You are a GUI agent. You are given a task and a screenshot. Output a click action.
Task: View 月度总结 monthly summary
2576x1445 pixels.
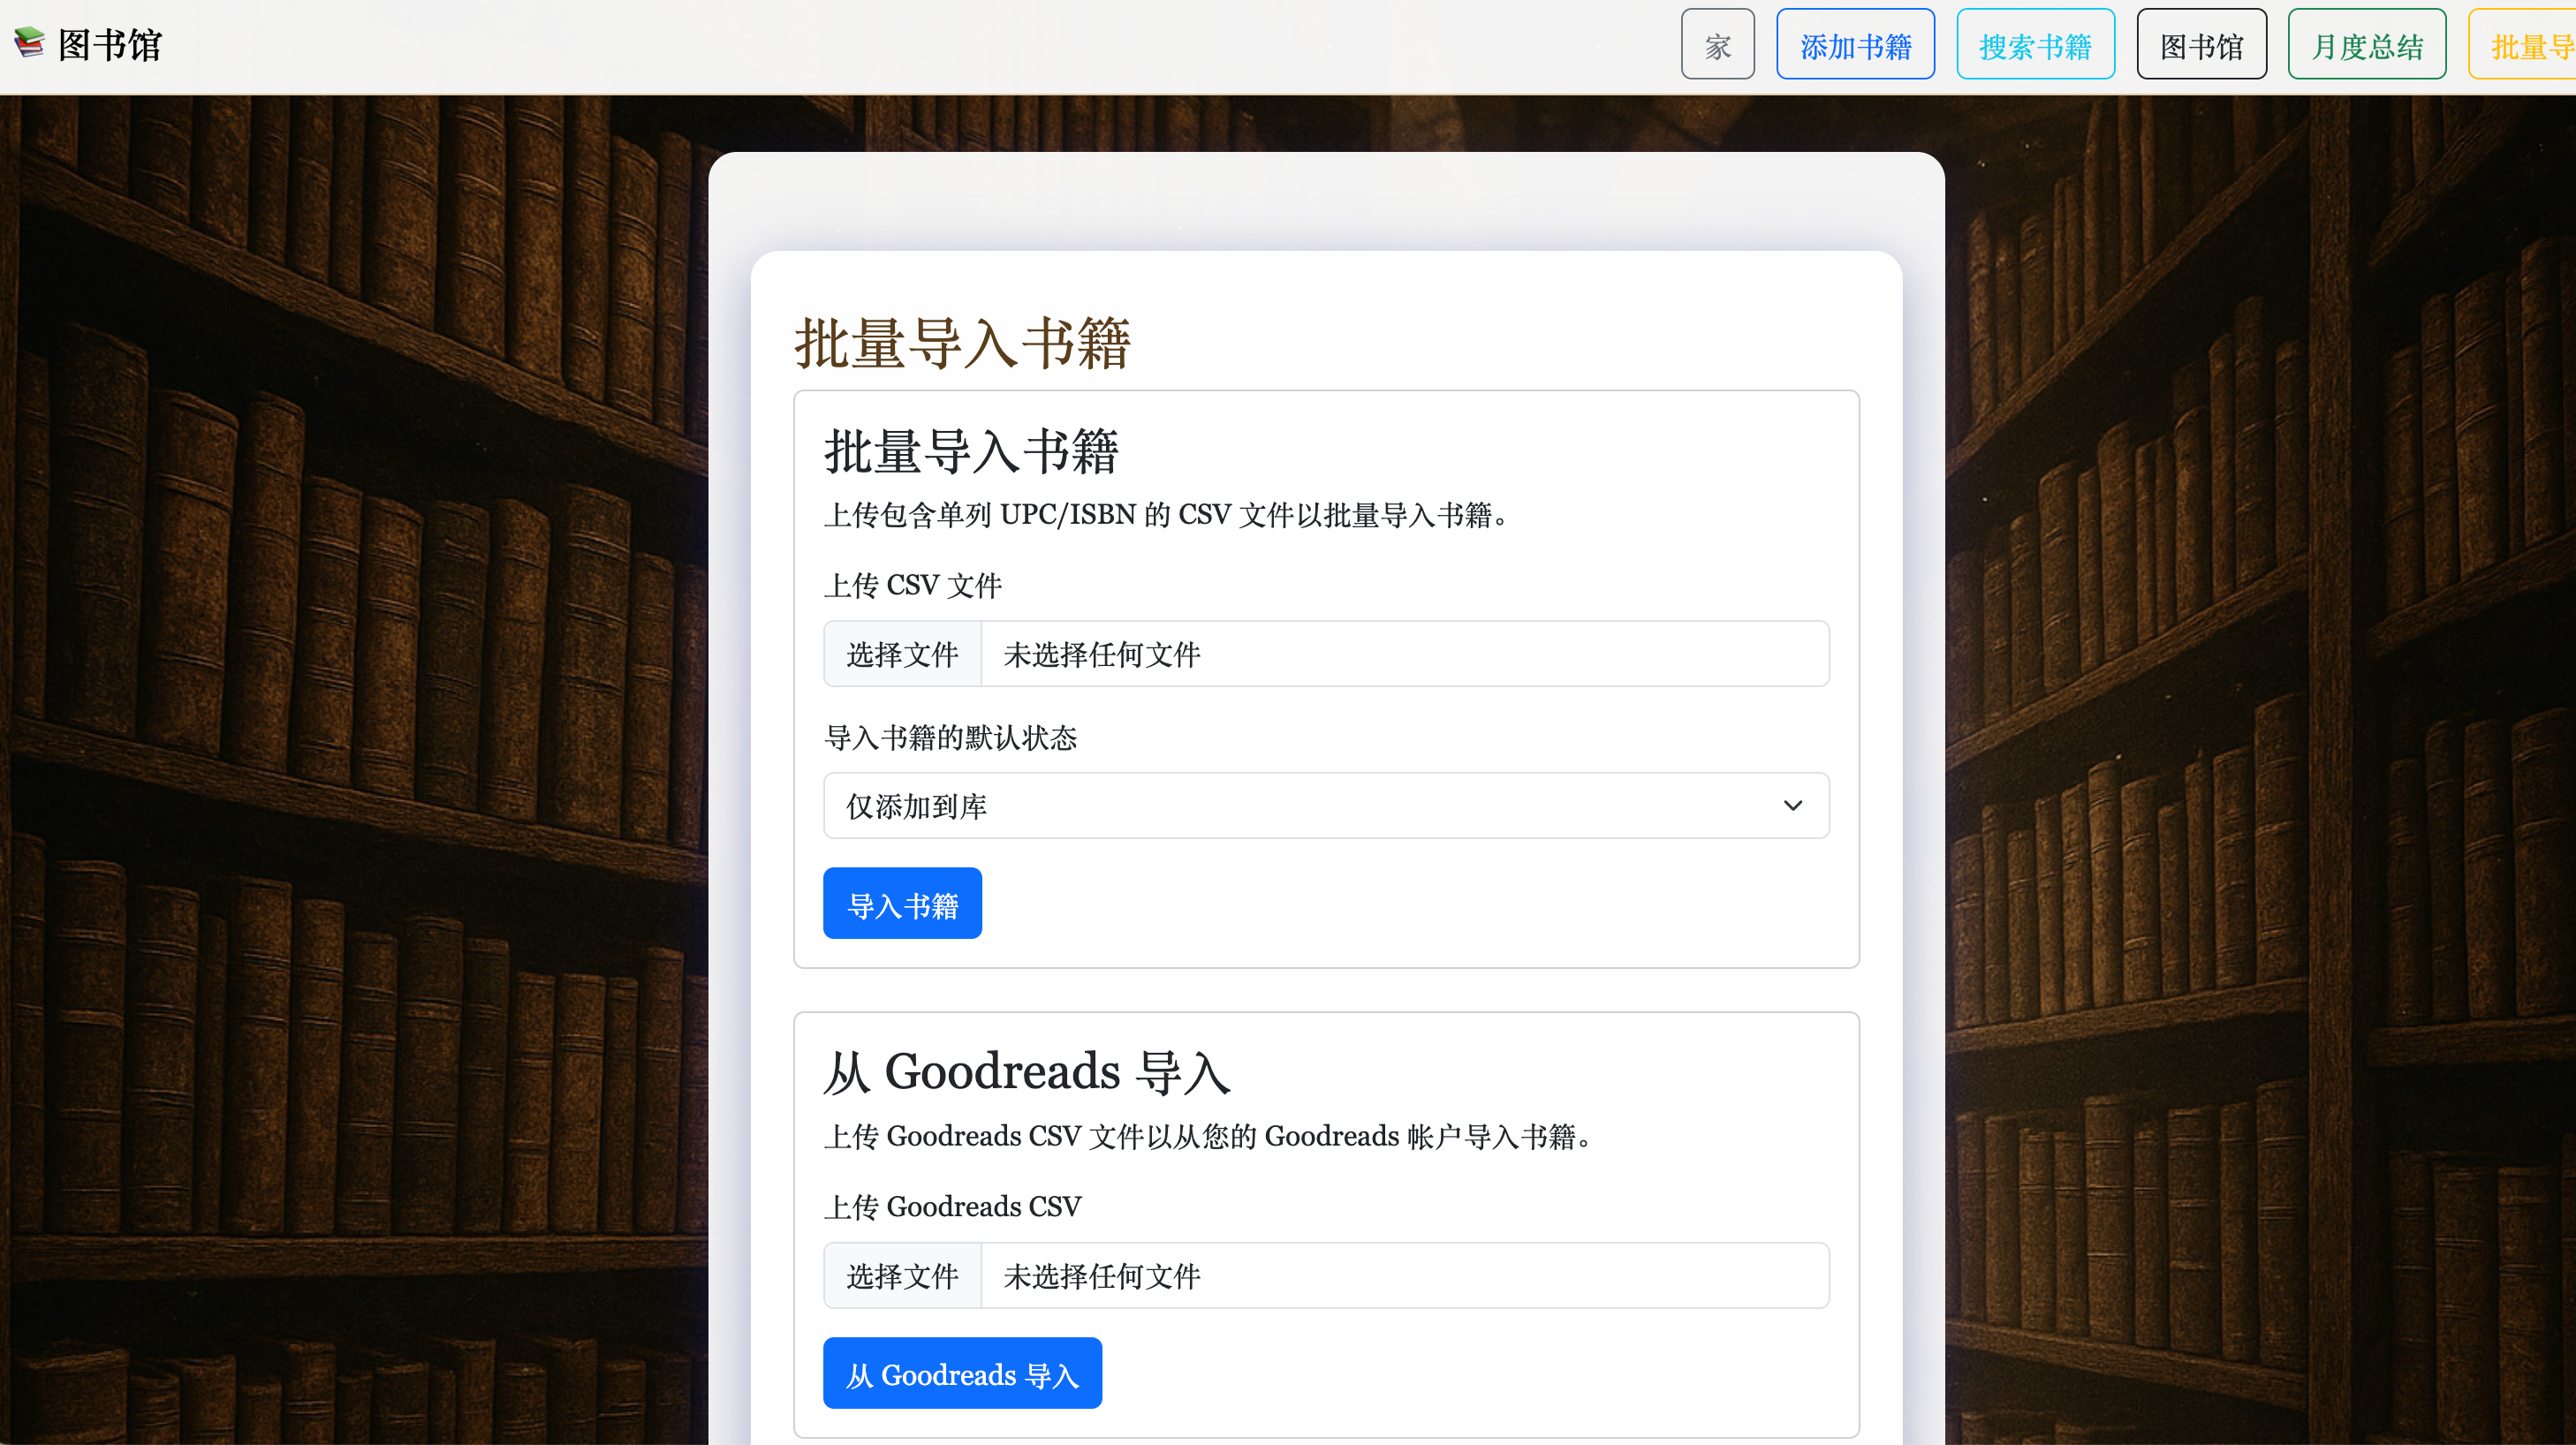2366,45
